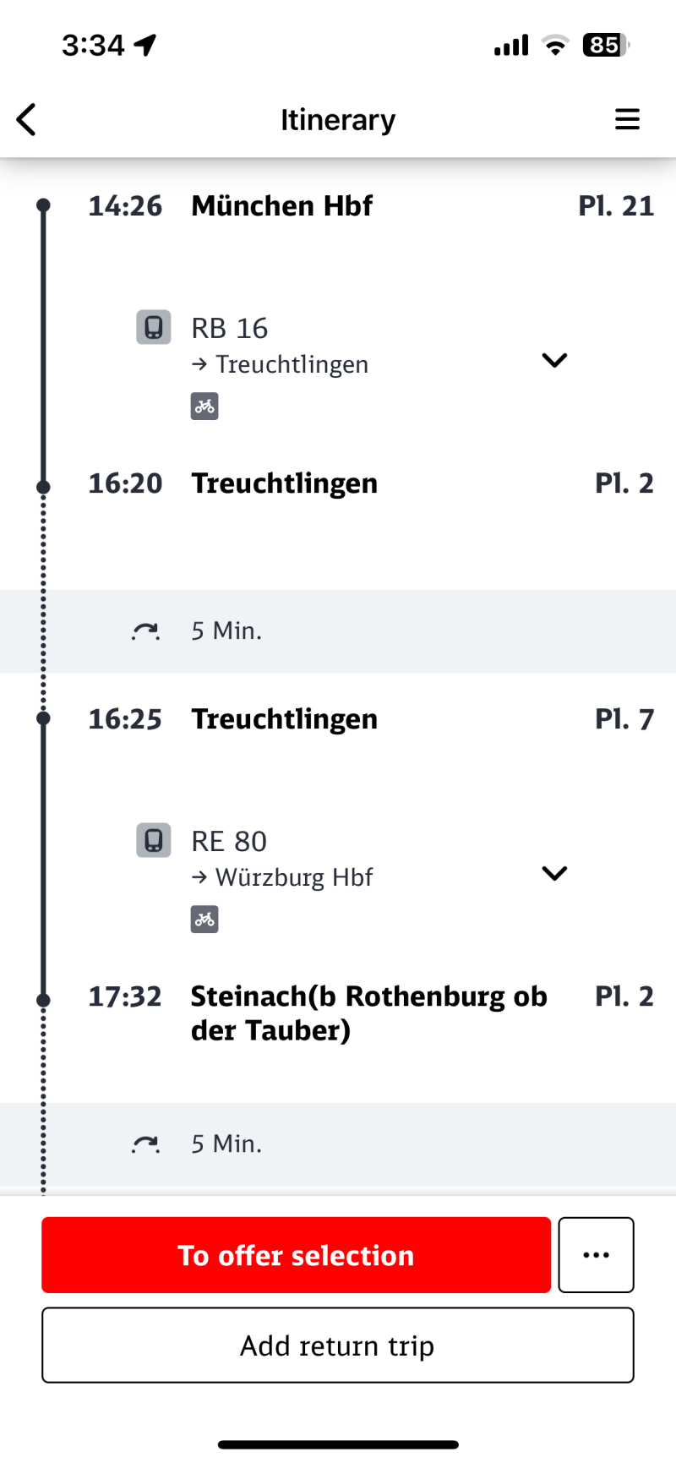This screenshot has width=676, height=1463.
Task: Tap To offer selection button
Action: tap(297, 1255)
